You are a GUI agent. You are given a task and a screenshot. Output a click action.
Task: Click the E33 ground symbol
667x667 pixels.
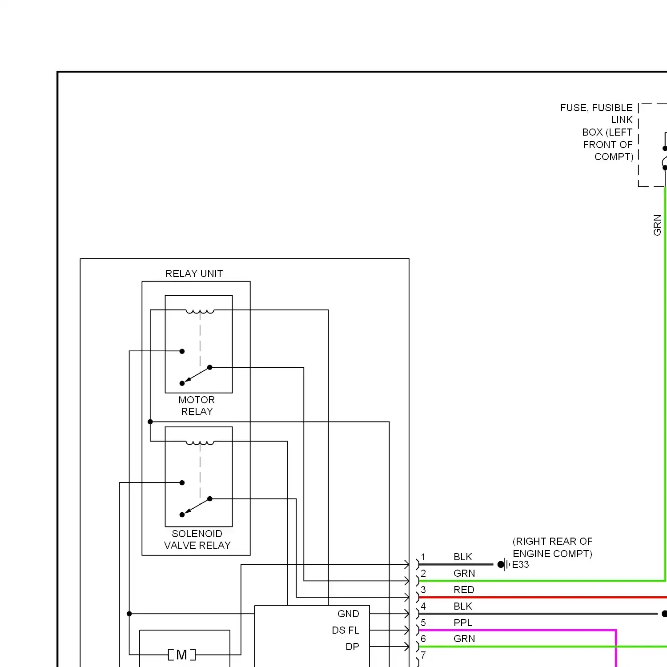click(x=503, y=564)
